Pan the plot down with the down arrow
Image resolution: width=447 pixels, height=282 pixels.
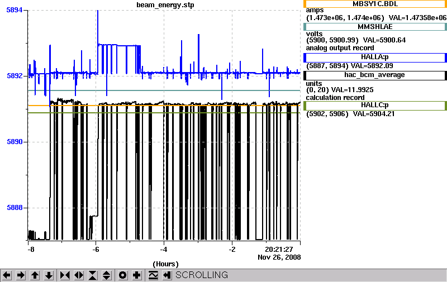point(49,275)
